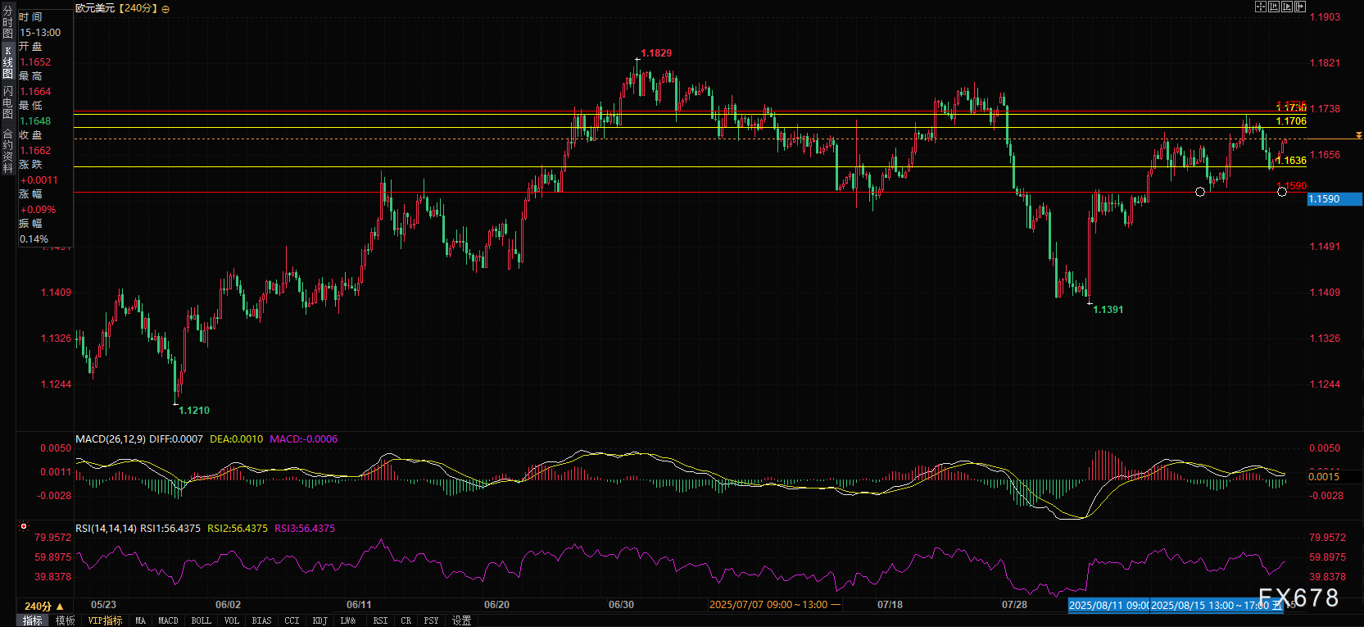The width and height of the screenshot is (1364, 627).
Task: Toggle the MACD indicator at bottom bar
Action: (168, 620)
